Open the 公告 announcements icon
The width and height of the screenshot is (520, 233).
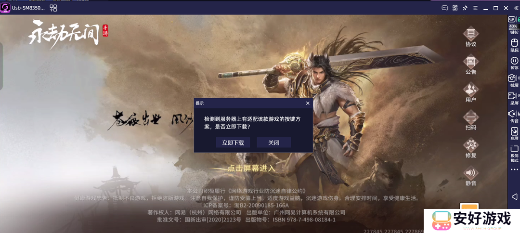click(470, 65)
